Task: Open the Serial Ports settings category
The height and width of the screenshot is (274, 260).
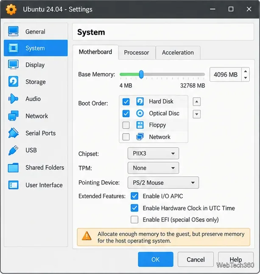Action: point(36,133)
